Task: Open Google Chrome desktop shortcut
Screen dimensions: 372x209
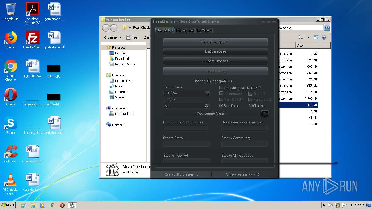Action: 10,70
